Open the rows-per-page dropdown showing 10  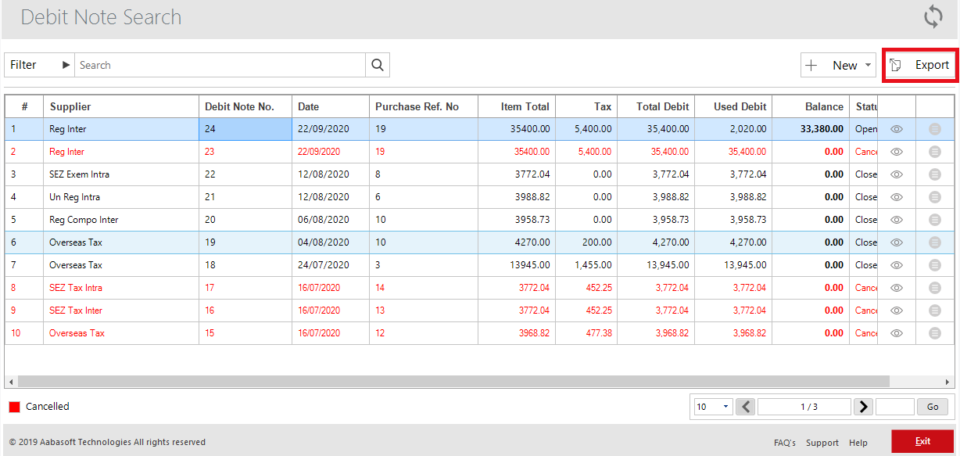click(711, 406)
